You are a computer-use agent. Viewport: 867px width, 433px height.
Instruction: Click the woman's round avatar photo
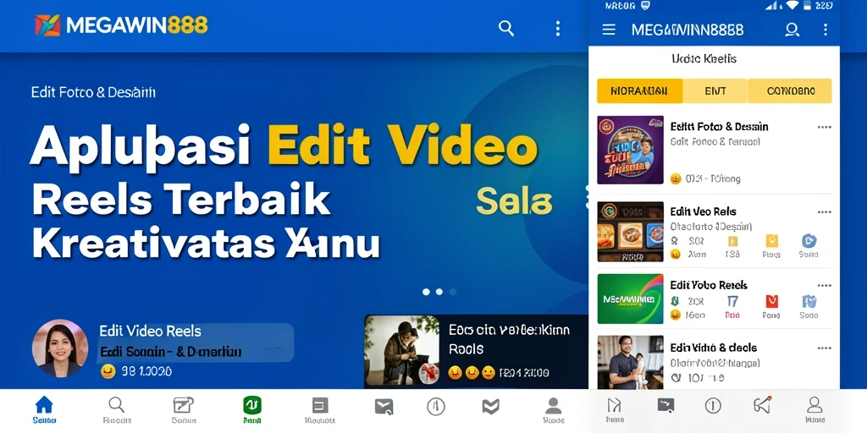(60, 348)
